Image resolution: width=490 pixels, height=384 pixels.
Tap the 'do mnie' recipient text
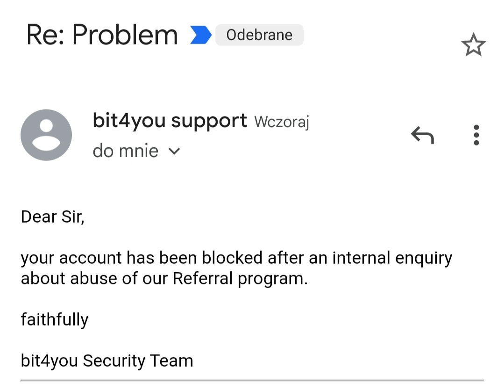click(126, 151)
